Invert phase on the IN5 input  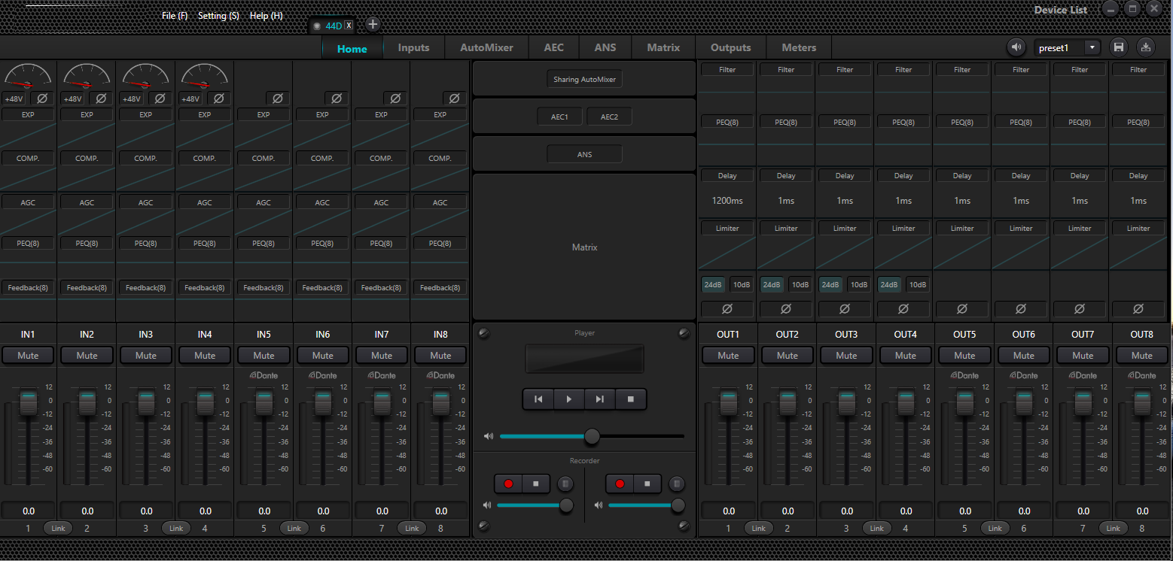point(278,99)
